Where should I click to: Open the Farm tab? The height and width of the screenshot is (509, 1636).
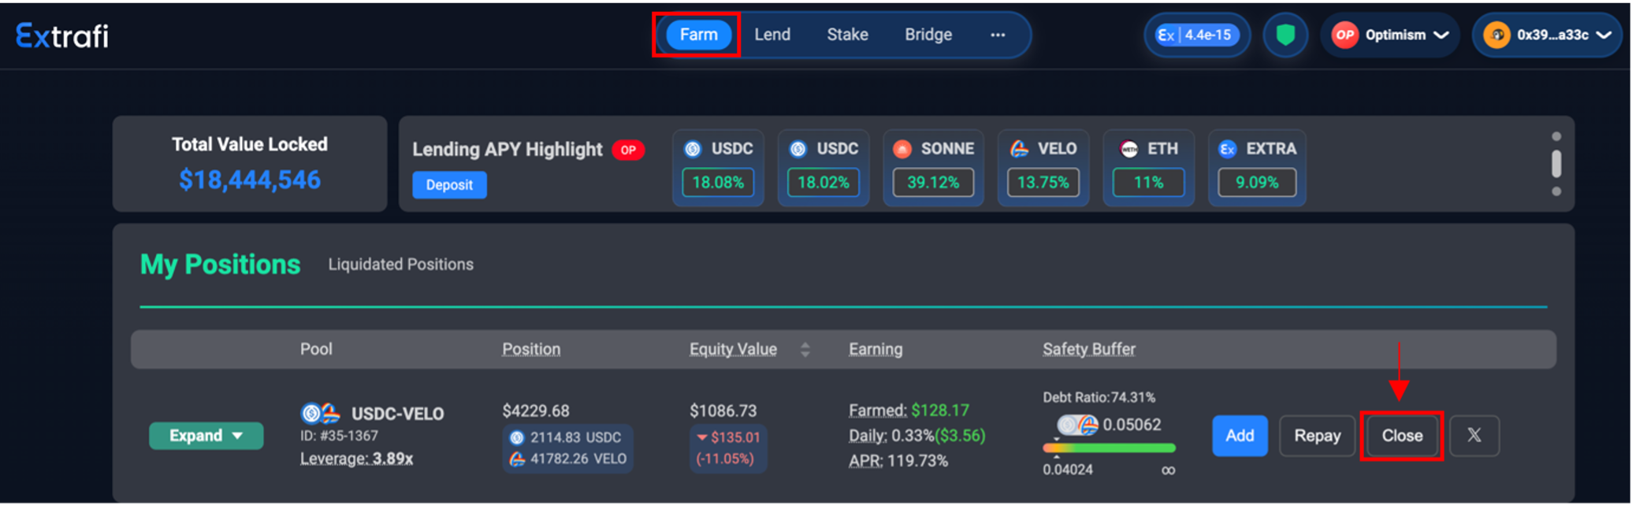698,35
